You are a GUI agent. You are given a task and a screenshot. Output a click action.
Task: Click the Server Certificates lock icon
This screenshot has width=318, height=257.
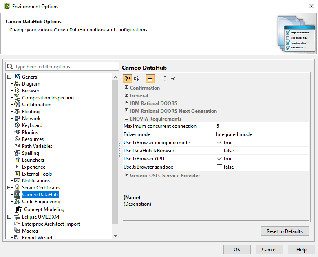17,187
